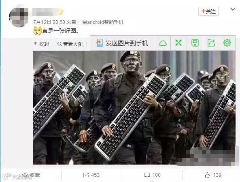The height and width of the screenshot is (182, 240).
Task: Collapse the image with 收起
Action: click(x=41, y=44)
